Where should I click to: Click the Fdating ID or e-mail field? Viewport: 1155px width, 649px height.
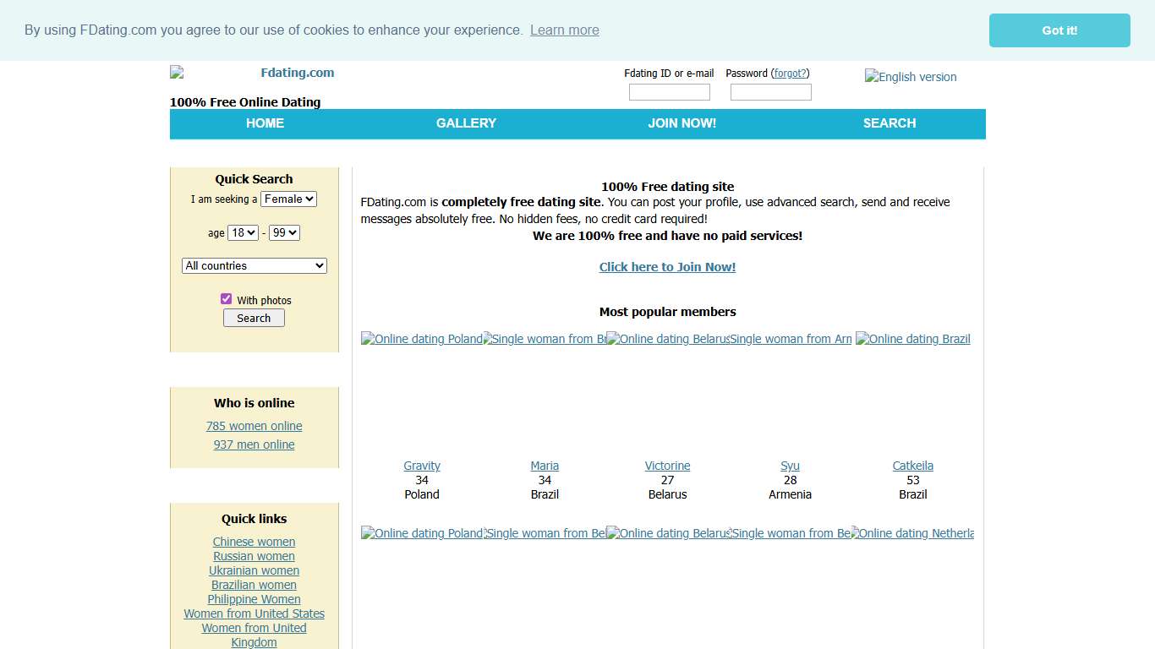(669, 93)
